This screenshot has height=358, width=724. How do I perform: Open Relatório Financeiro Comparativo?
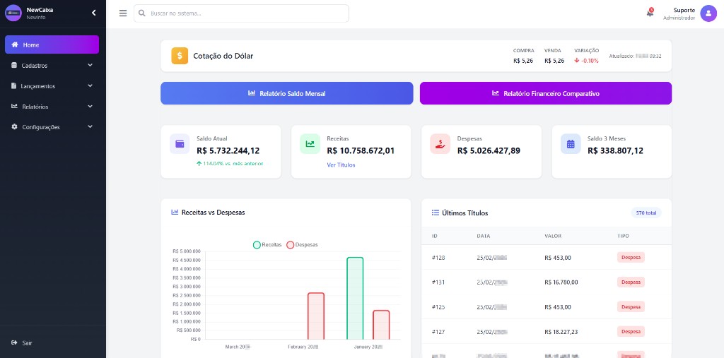(545, 93)
